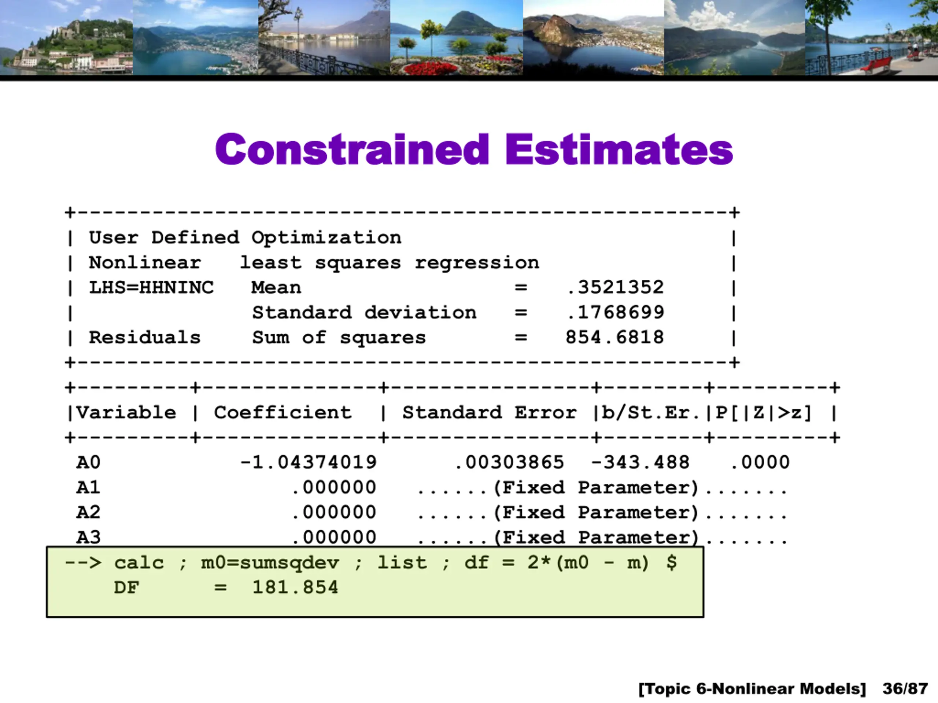Click the User Defined Optimization line
938x703 pixels.
pyautogui.click(x=245, y=238)
